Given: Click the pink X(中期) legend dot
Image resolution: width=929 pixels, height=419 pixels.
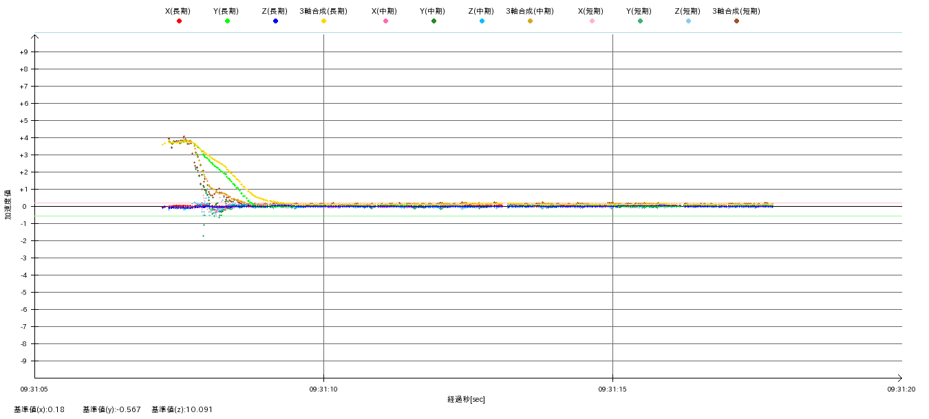Looking at the screenshot, I should [x=385, y=21].
